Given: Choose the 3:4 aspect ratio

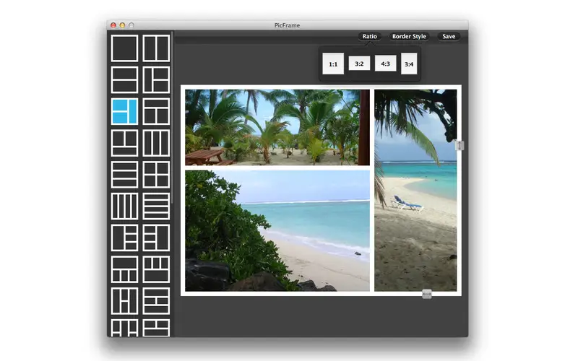Looking at the screenshot, I should click(409, 64).
